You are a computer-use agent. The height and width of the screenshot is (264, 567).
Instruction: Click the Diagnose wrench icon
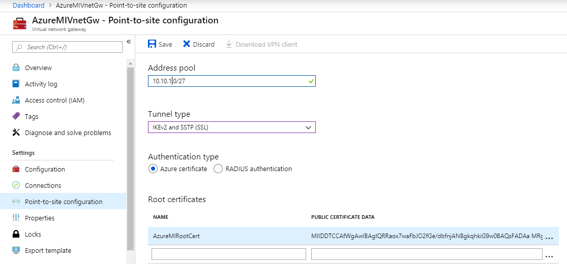click(x=16, y=133)
